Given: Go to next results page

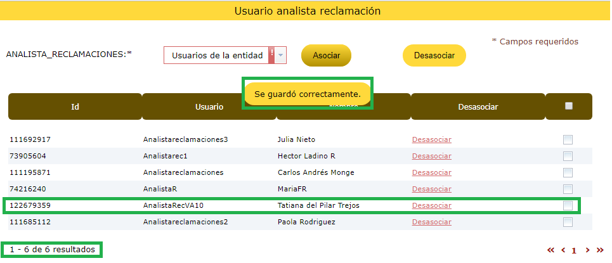Looking at the screenshot, I should click(588, 250).
